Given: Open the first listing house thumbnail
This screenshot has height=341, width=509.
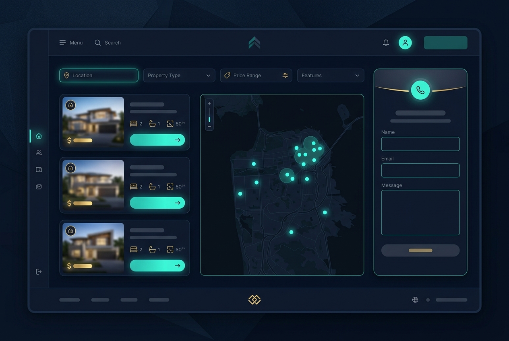Looking at the screenshot, I should [93, 122].
